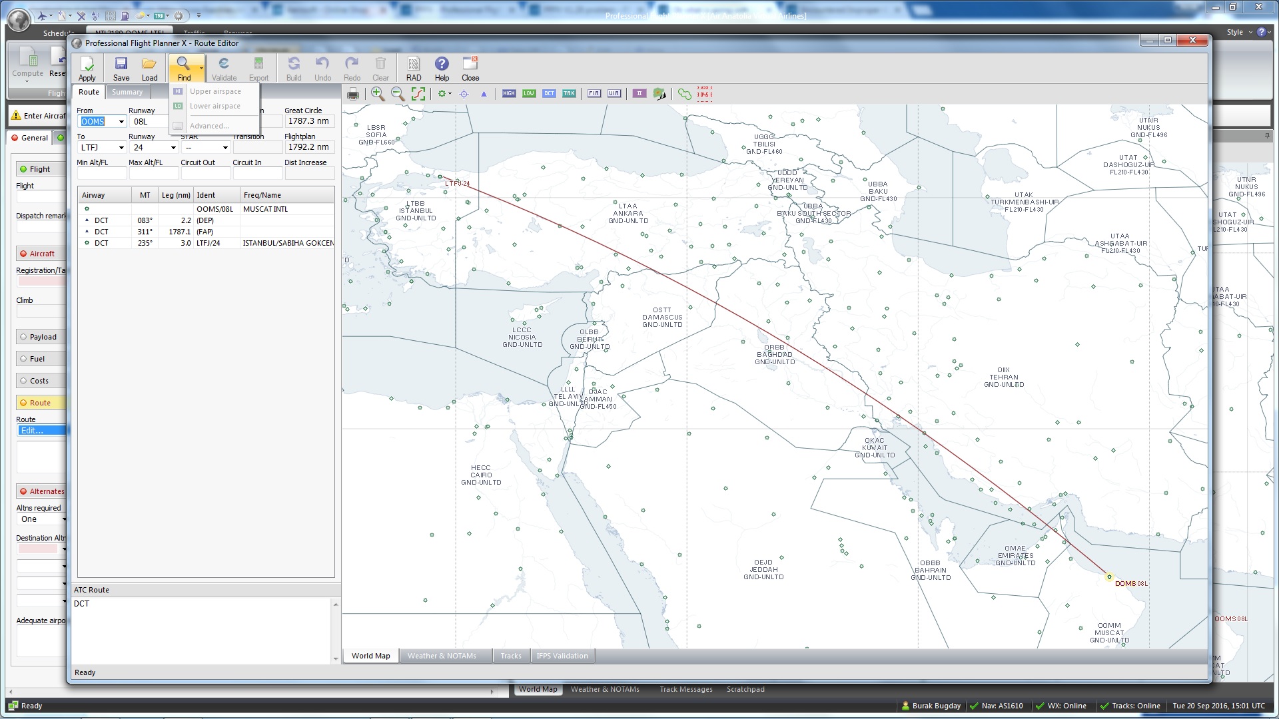Viewport: 1279px width, 719px height.
Task: Open the RAD document icon
Action: 414,69
